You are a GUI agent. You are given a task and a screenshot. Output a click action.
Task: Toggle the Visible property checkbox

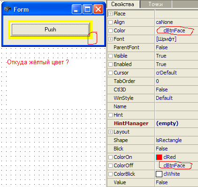point(110,56)
